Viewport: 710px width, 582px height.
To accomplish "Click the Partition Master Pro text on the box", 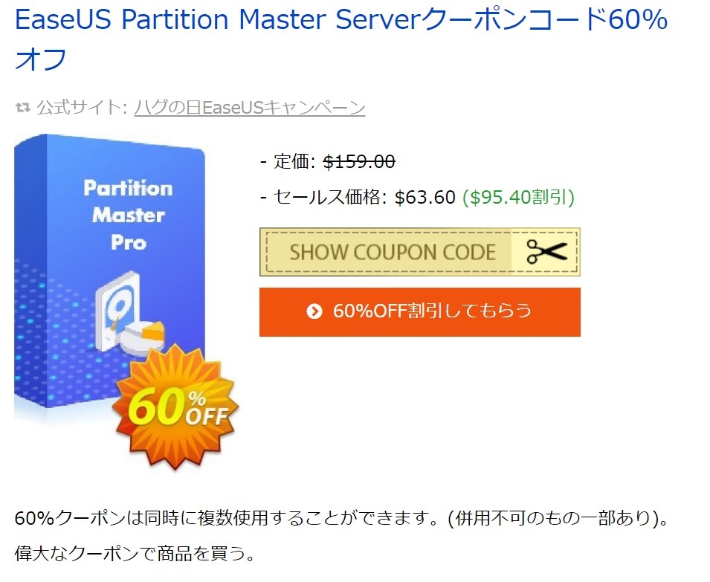I will [128, 215].
